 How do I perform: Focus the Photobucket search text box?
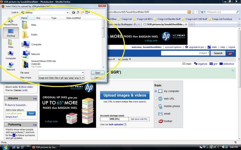tap(180, 53)
